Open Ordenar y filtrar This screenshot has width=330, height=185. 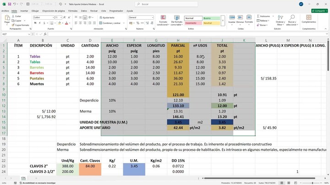(280, 21)
